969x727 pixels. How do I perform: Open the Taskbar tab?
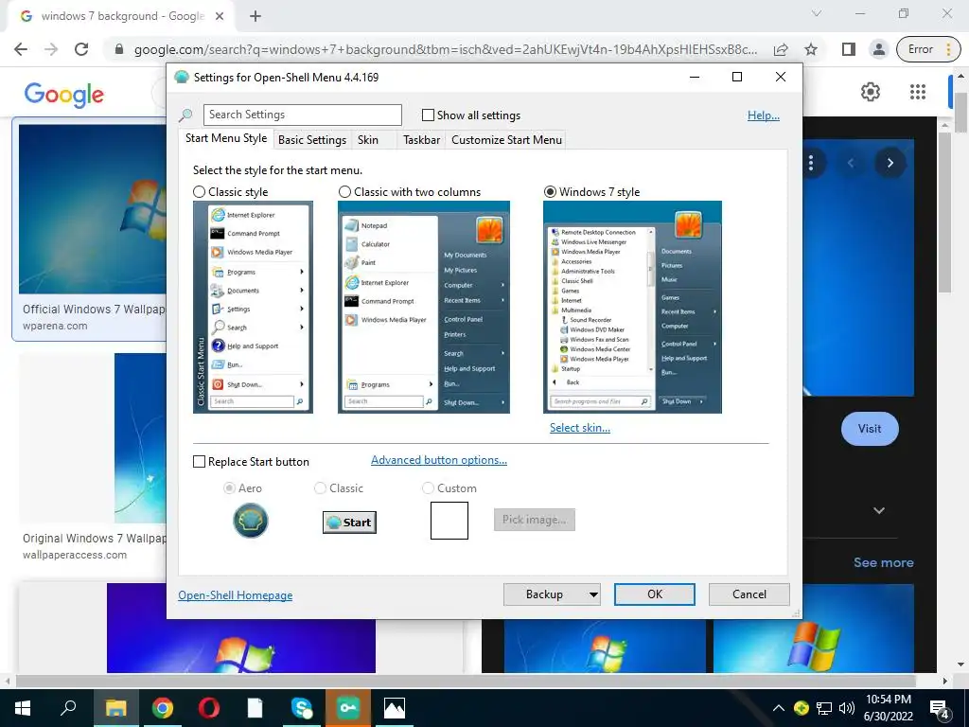(421, 140)
